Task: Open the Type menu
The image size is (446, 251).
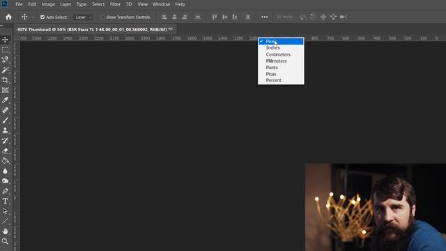Action: [82, 4]
